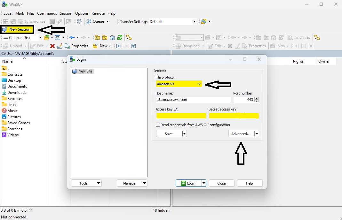Open the Remote menu
Screen dimensions: 342x220
pyautogui.click(x=98, y=13)
